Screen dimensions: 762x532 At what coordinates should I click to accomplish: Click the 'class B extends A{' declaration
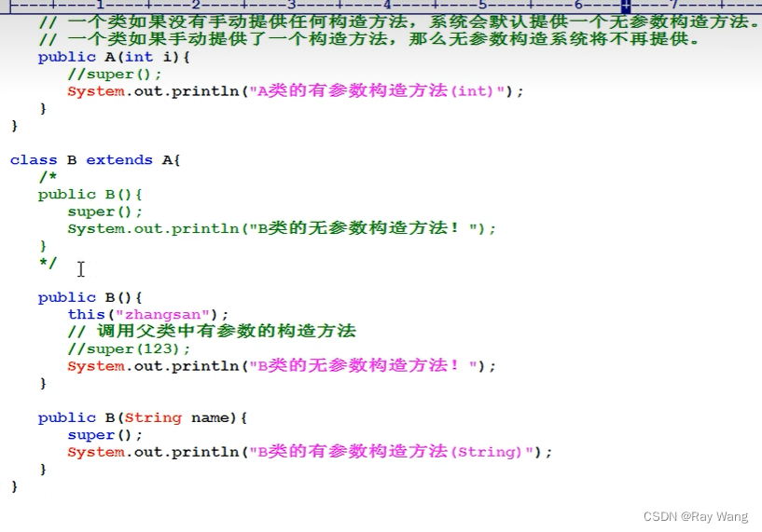pyautogui.click(x=95, y=160)
